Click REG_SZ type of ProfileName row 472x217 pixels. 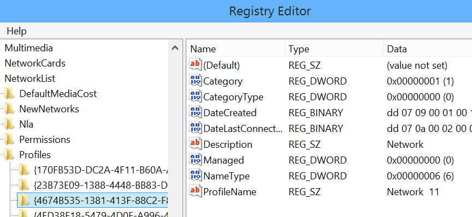[305, 192]
